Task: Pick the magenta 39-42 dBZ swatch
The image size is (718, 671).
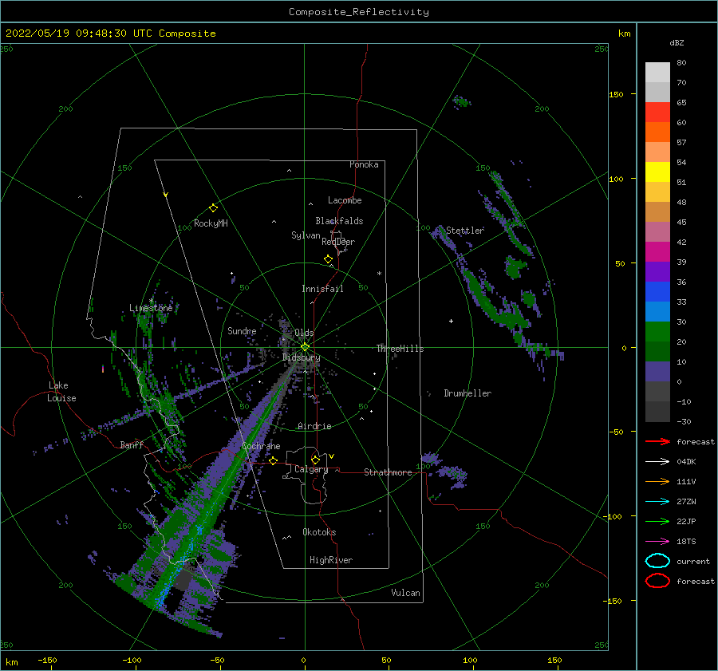Action: 657,251
